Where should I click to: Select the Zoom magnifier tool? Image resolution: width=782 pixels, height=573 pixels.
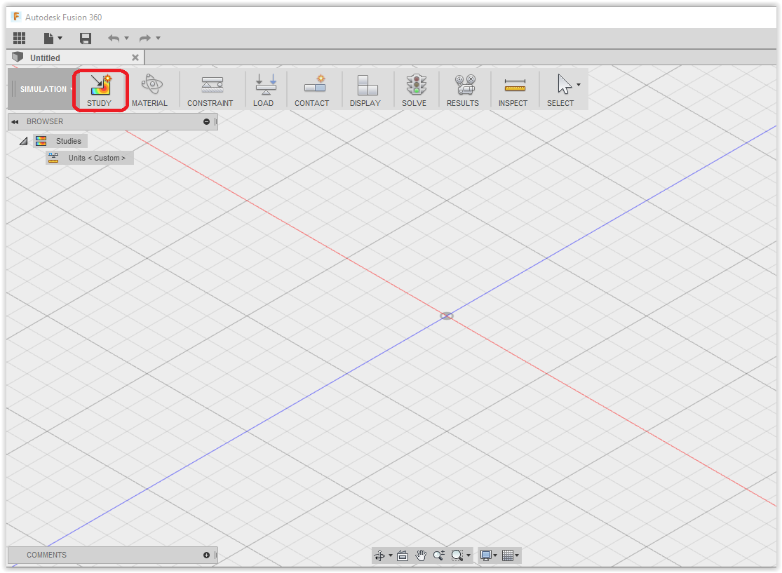pyautogui.click(x=439, y=555)
